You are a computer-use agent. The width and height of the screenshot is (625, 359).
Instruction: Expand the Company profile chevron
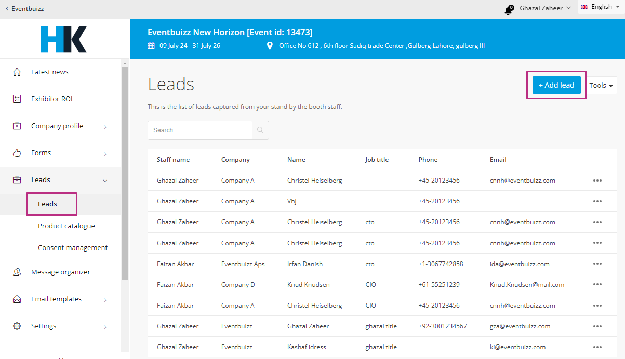105,127
